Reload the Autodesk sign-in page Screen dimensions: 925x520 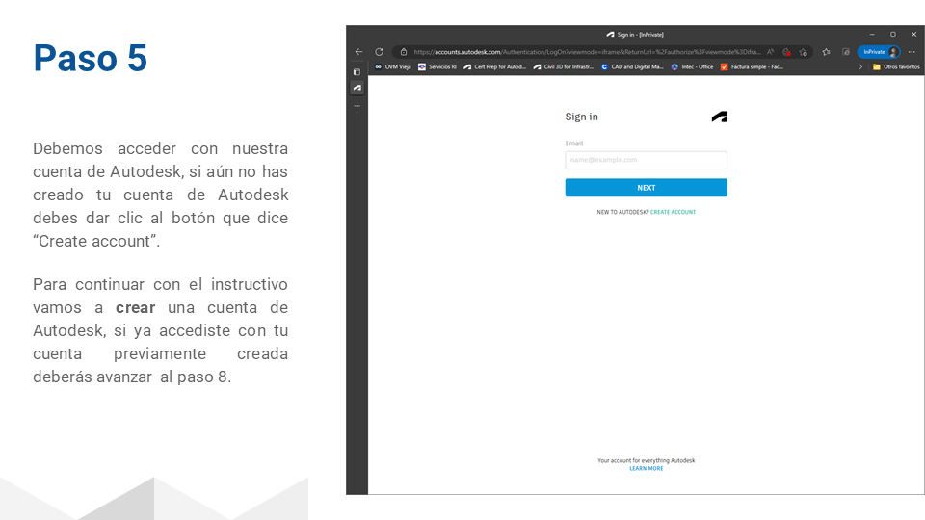(380, 52)
